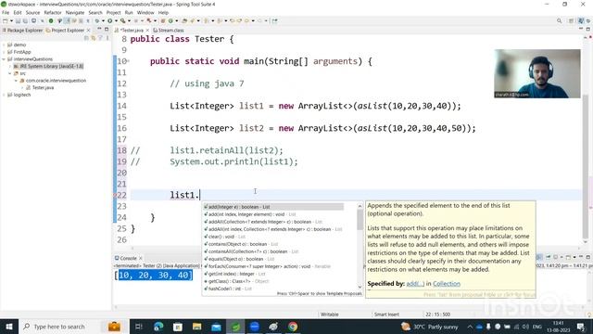593x334 pixels.
Task: Open the Collection link in Javadoc popup
Action: click(447, 284)
